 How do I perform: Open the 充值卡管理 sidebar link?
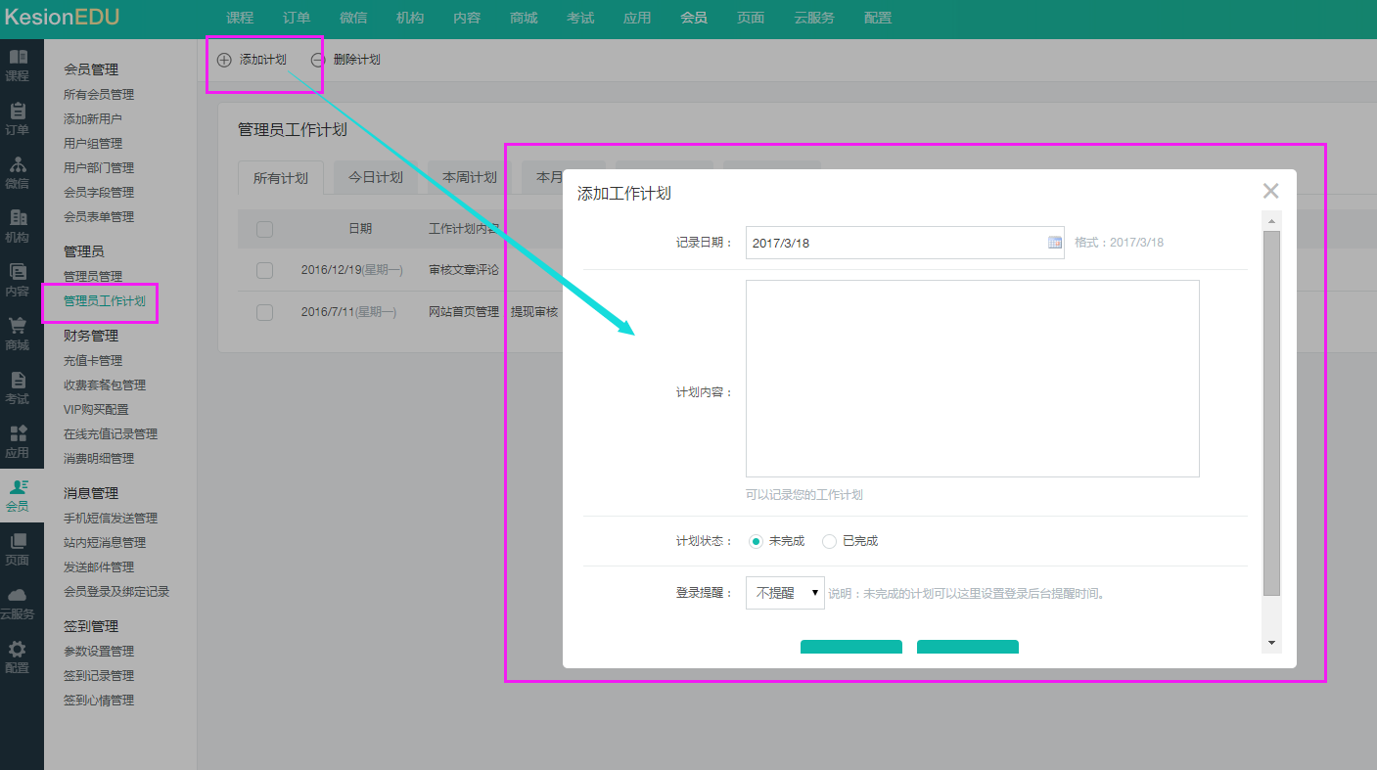click(x=93, y=361)
